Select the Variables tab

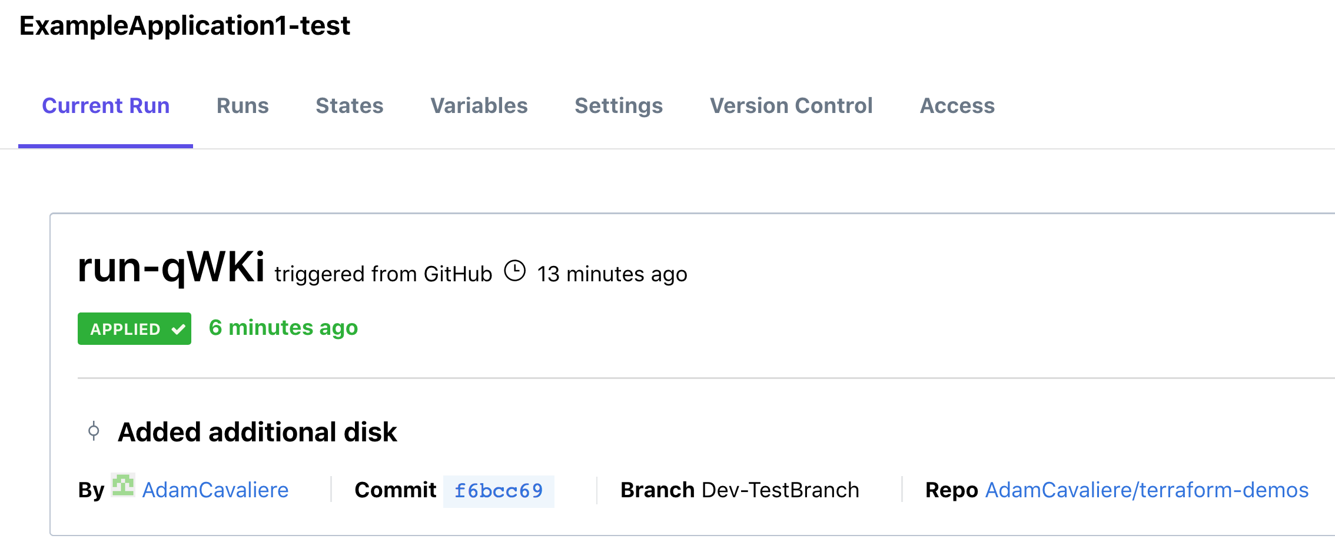click(x=479, y=106)
